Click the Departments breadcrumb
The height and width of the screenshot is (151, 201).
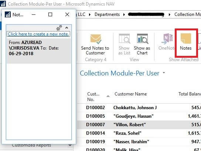tap(107, 14)
